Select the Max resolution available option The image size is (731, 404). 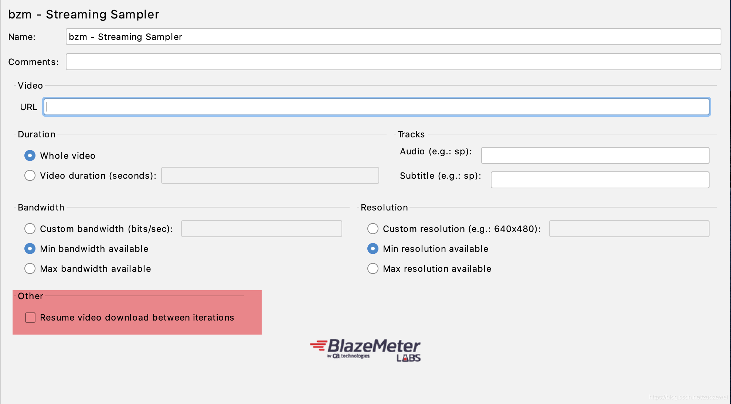pos(373,268)
